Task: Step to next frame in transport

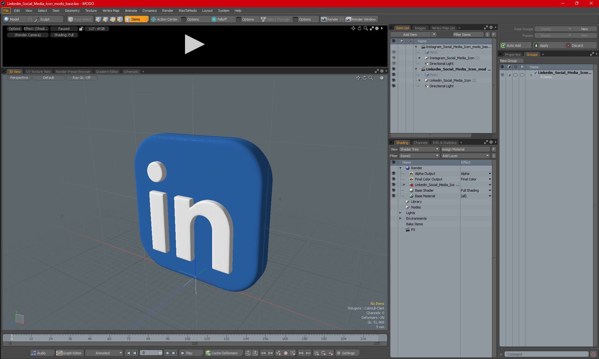Action: click(x=167, y=353)
